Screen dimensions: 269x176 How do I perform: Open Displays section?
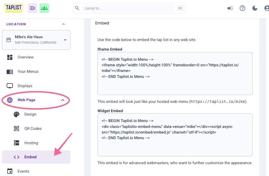coord(25,86)
